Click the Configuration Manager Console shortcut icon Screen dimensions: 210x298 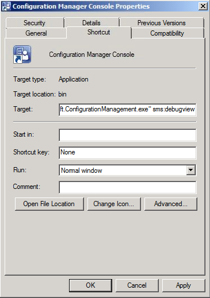(22, 55)
